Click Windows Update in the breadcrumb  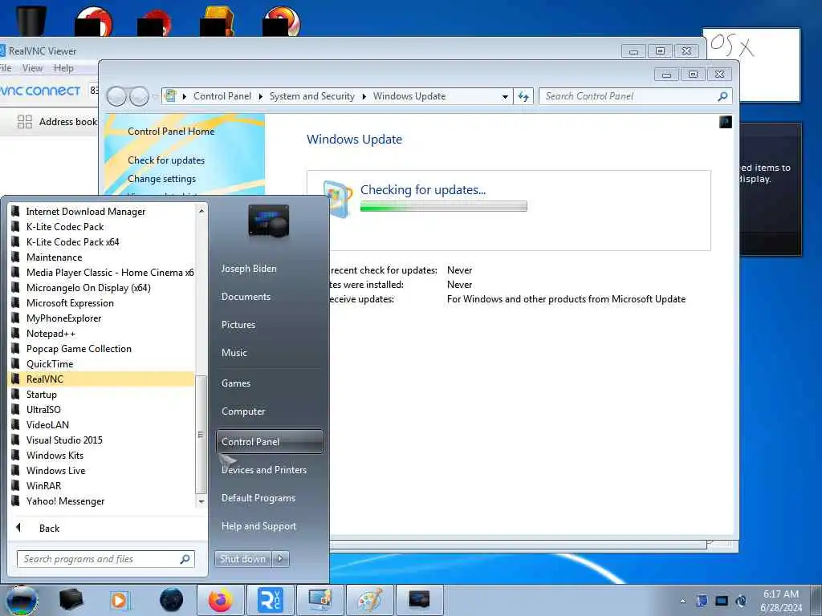coord(409,96)
